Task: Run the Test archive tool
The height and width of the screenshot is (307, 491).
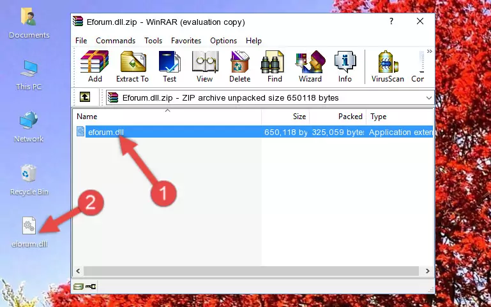Action: [x=169, y=66]
